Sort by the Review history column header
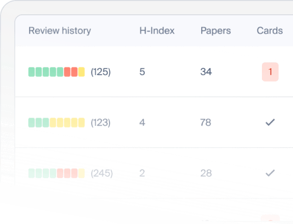Screen dimensions: 293x224 click(x=60, y=31)
